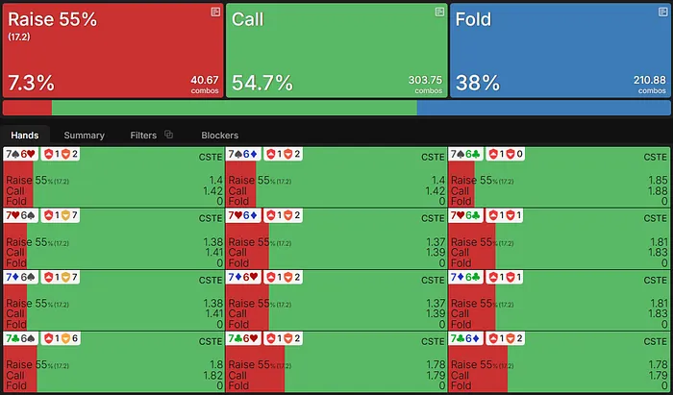Click the details icon on the Call card
This screenshot has width=673, height=395.
tap(439, 12)
